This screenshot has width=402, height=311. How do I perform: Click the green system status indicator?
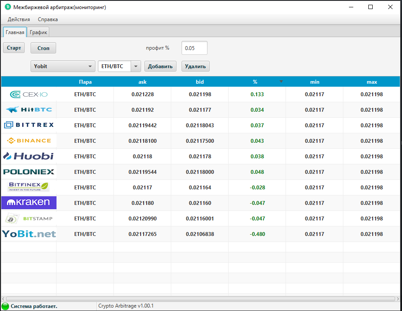[5, 306]
